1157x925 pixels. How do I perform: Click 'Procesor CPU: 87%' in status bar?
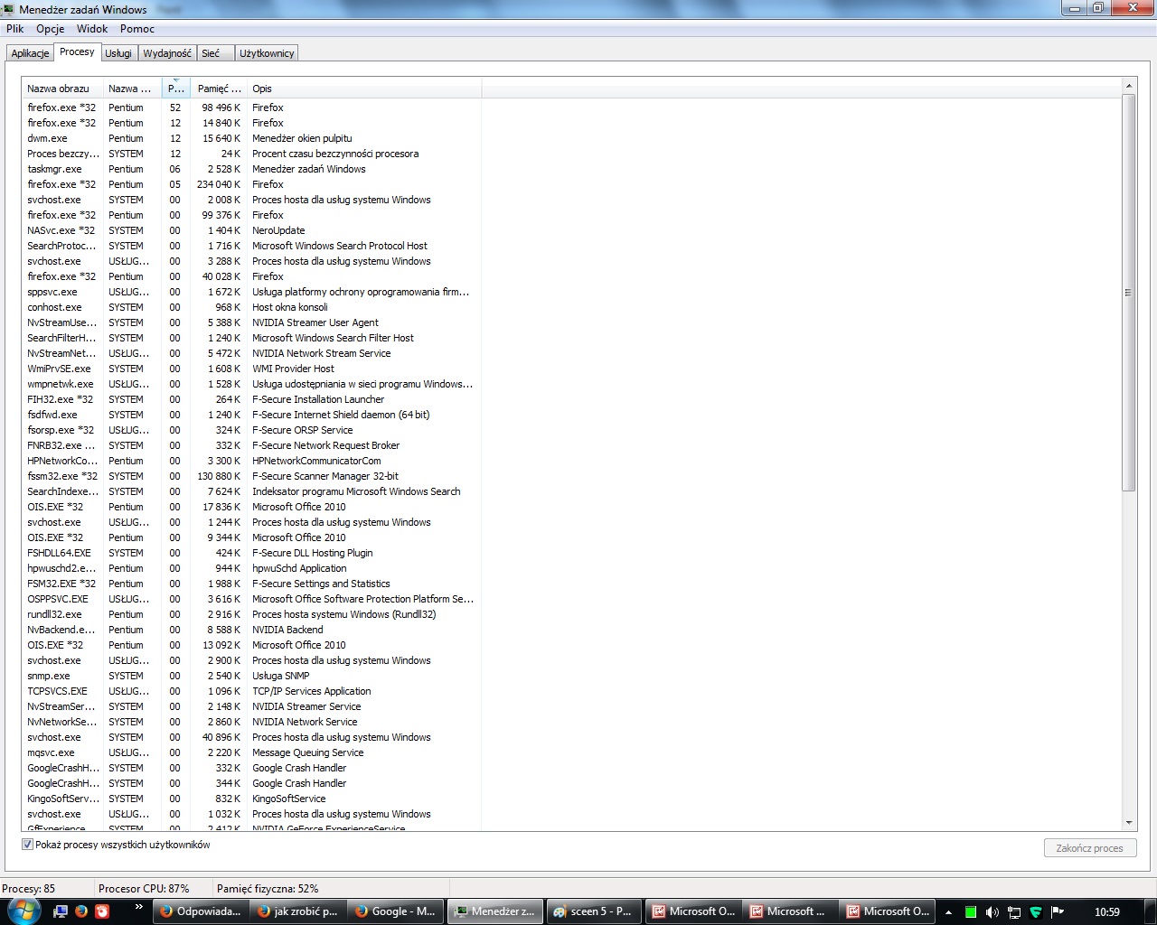(x=144, y=889)
